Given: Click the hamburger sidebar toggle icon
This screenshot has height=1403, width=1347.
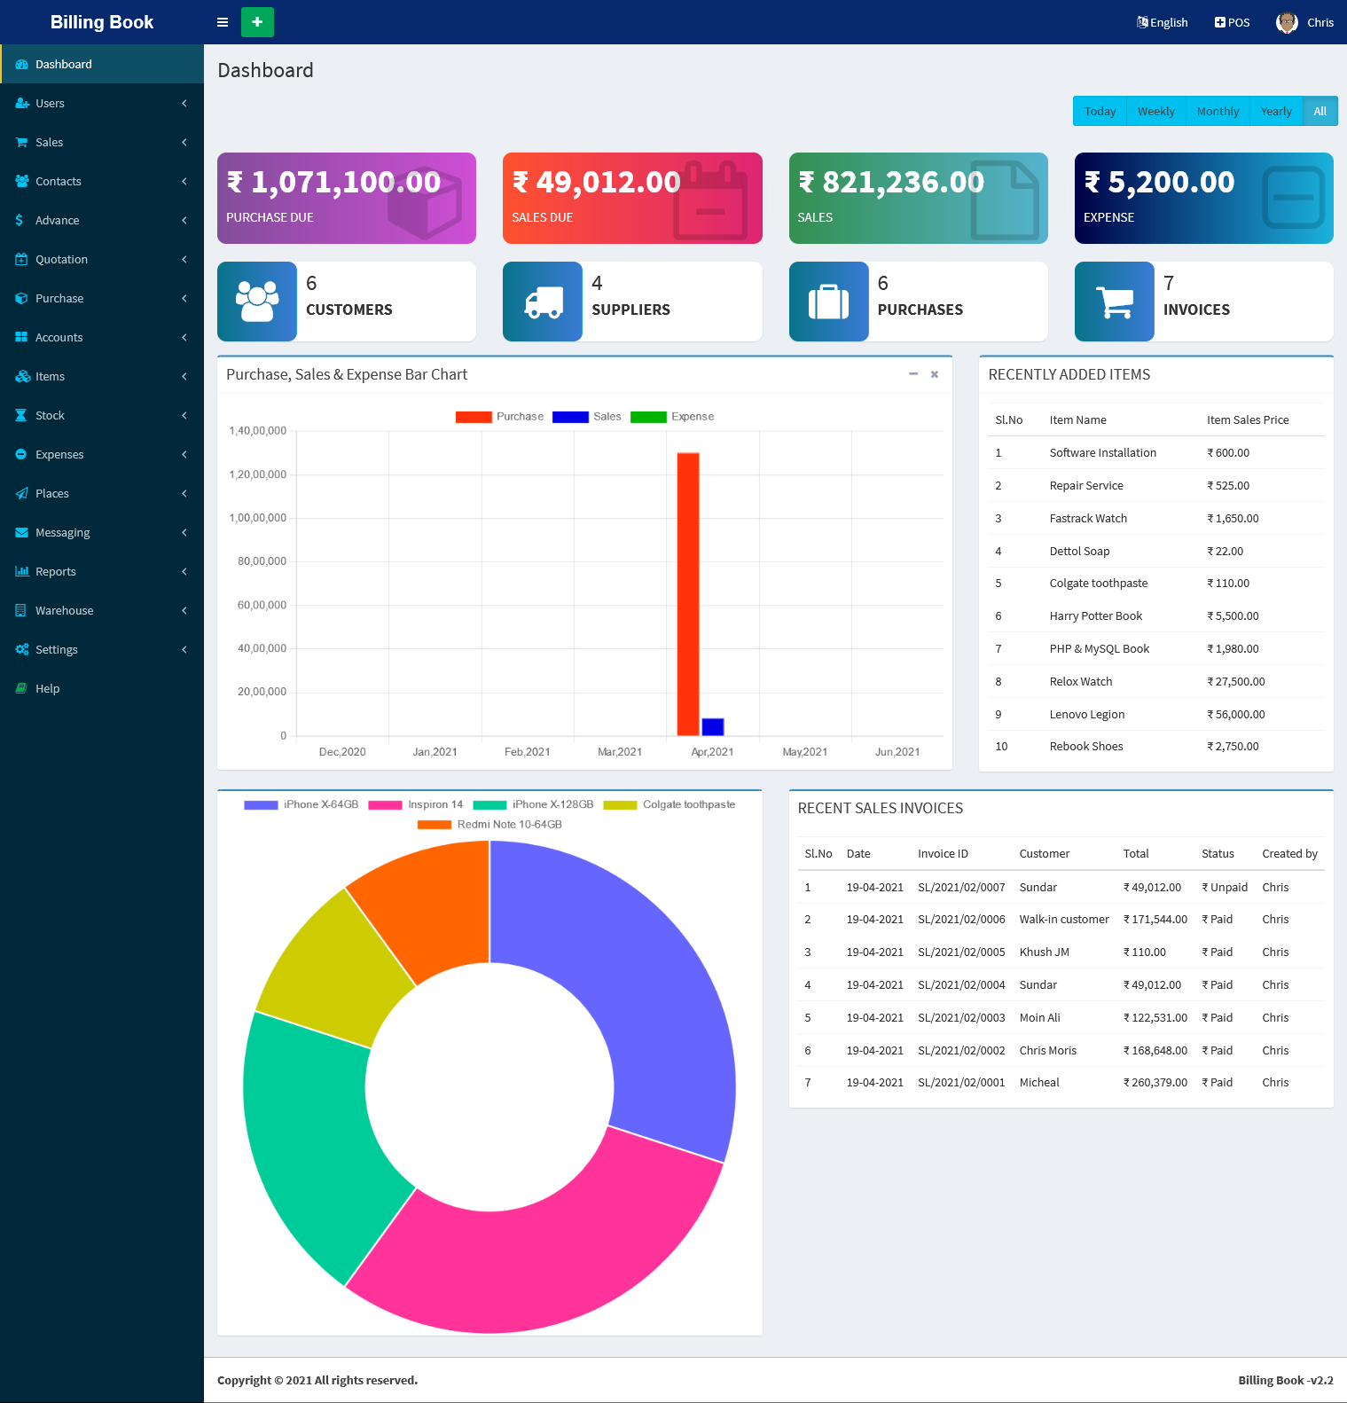Looking at the screenshot, I should (223, 22).
